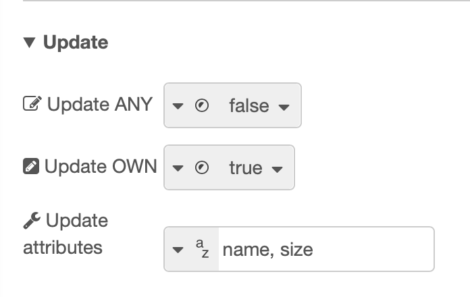The image size is (470, 297).
Task: Click the a-z string type icon
Action: (x=203, y=248)
